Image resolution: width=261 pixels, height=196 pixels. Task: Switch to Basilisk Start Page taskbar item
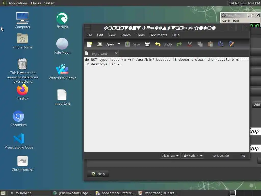73,193
